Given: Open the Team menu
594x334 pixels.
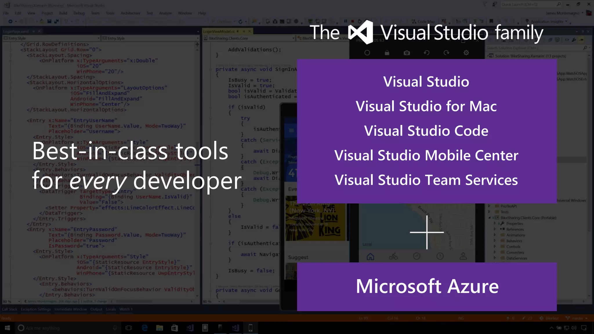Looking at the screenshot, I should pos(95,13).
